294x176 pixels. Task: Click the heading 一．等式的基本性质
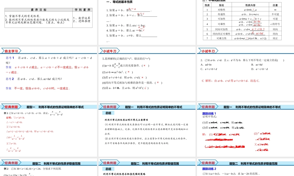coord(119,2)
